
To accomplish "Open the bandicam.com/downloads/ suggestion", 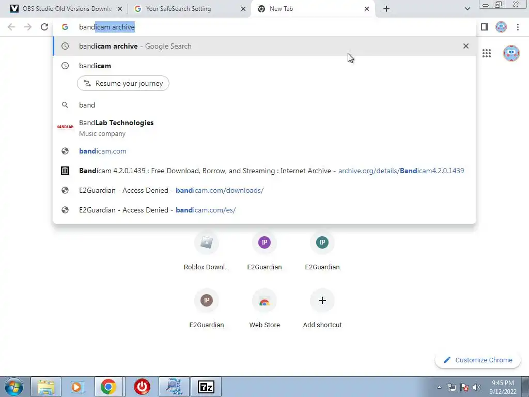I will click(264, 190).
